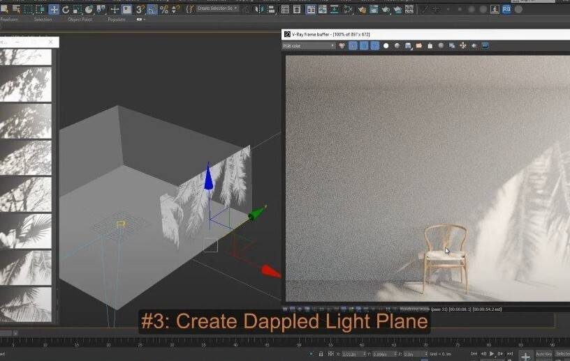Open the Selection ribbon tab
The image size is (570, 361).
(43, 20)
